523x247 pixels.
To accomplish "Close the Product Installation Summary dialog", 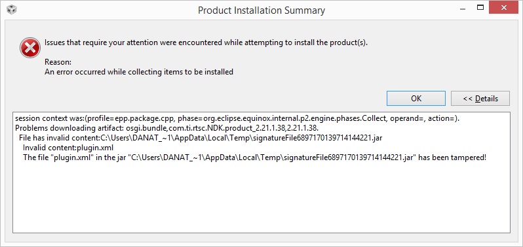I will pyautogui.click(x=503, y=7).
